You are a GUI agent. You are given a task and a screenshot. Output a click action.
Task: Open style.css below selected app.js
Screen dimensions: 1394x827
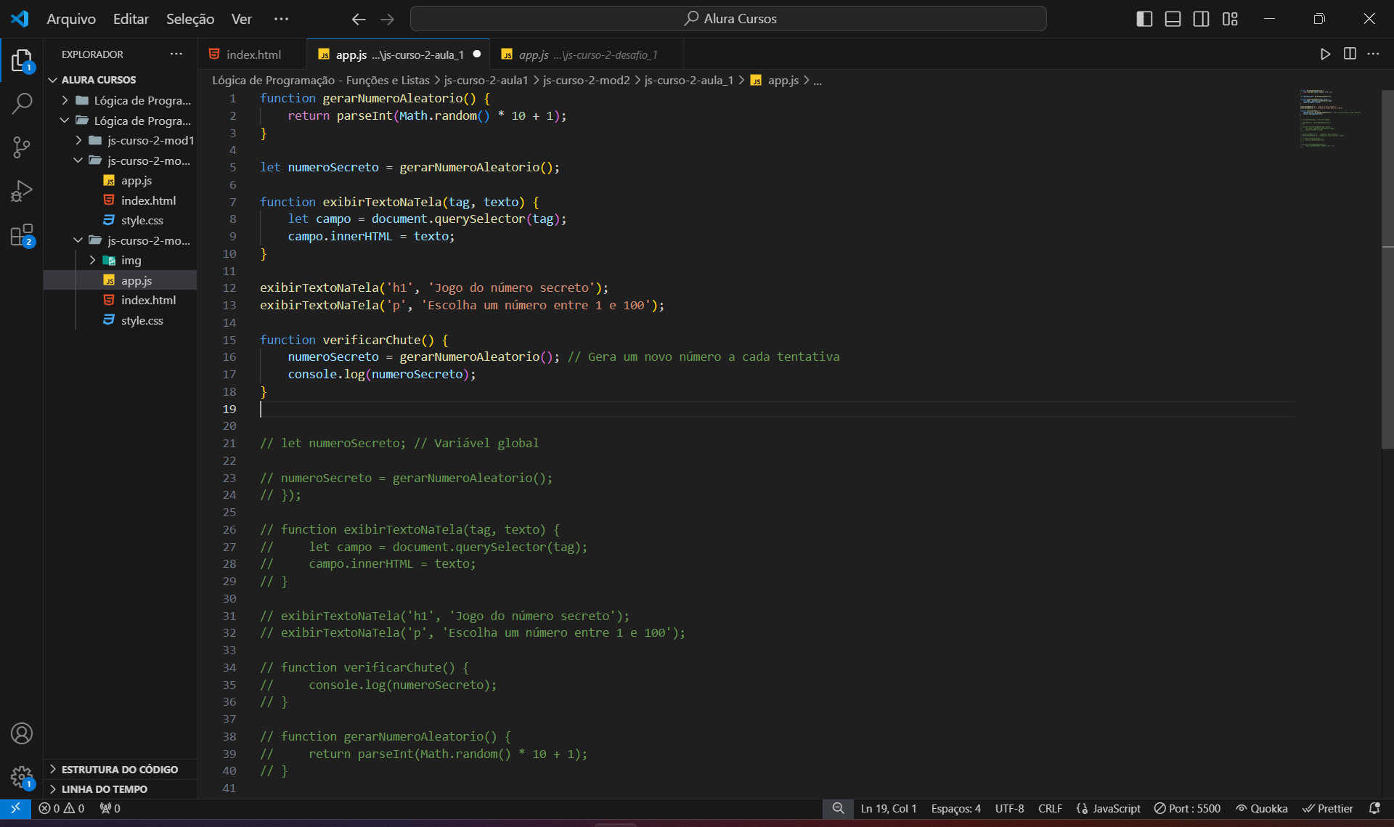click(x=120, y=320)
